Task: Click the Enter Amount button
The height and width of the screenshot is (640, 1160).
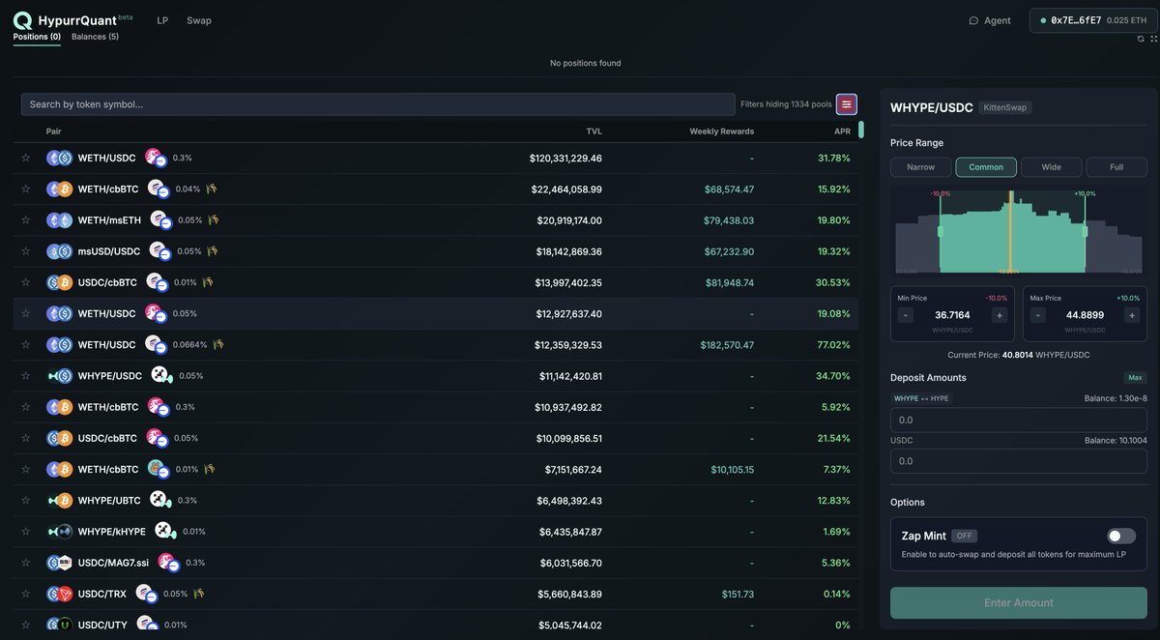Action: pos(1019,603)
